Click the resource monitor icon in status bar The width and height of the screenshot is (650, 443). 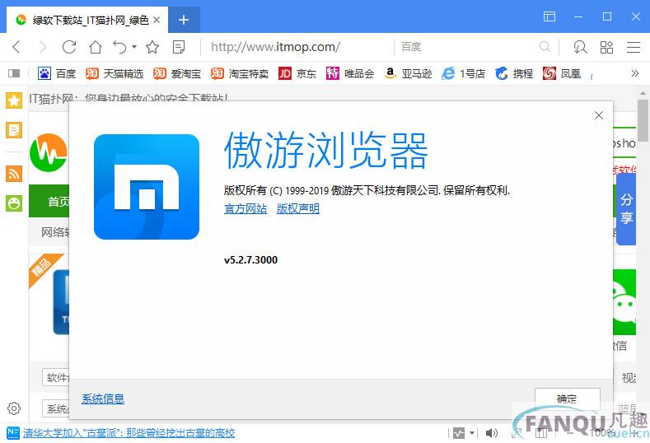click(459, 433)
